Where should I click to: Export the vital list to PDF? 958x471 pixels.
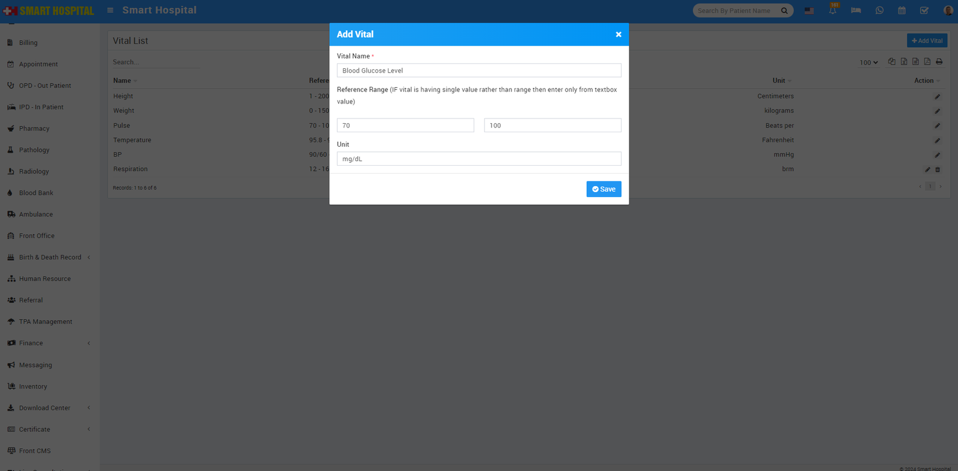(927, 62)
